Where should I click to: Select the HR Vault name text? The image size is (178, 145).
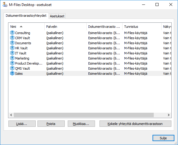(x=21, y=48)
